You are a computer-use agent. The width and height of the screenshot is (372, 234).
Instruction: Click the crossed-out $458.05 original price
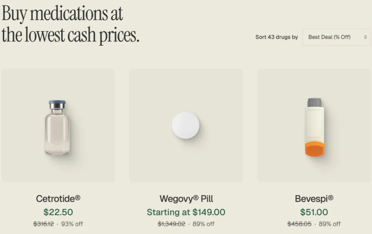pos(300,224)
